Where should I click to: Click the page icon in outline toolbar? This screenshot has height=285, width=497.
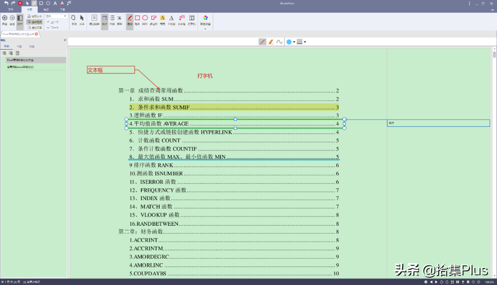[x=17, y=53]
